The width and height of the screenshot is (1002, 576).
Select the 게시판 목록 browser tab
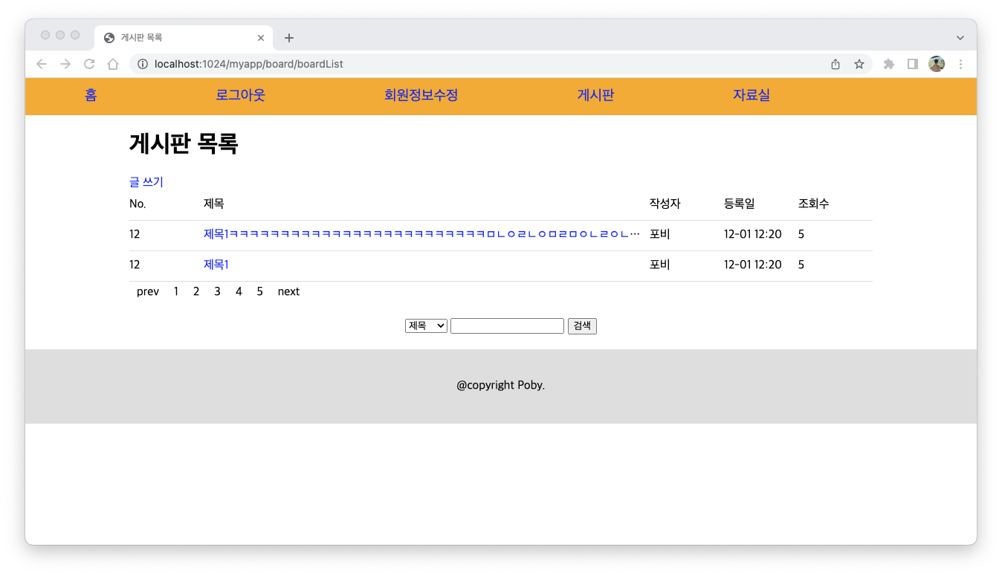click(x=184, y=38)
